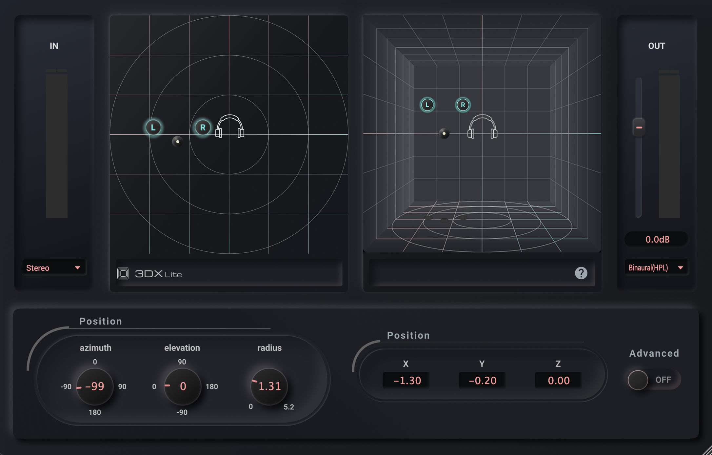The height and width of the screenshot is (455, 712).
Task: Click the 0.0dB output level readout
Action: (657, 239)
